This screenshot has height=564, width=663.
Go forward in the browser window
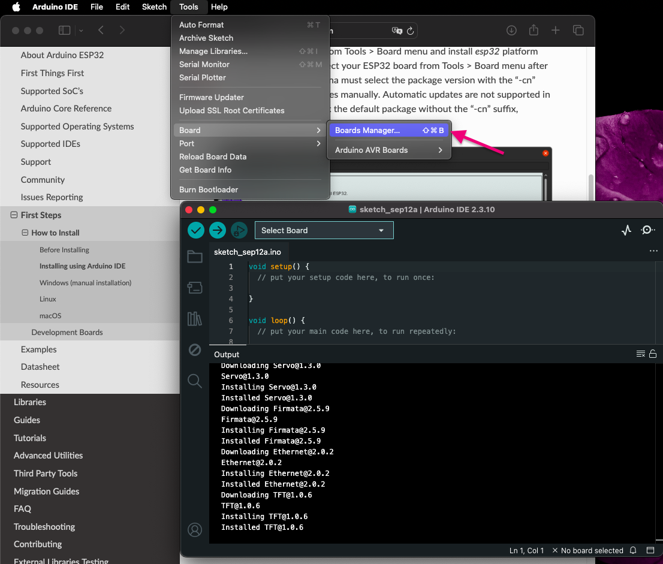(122, 30)
